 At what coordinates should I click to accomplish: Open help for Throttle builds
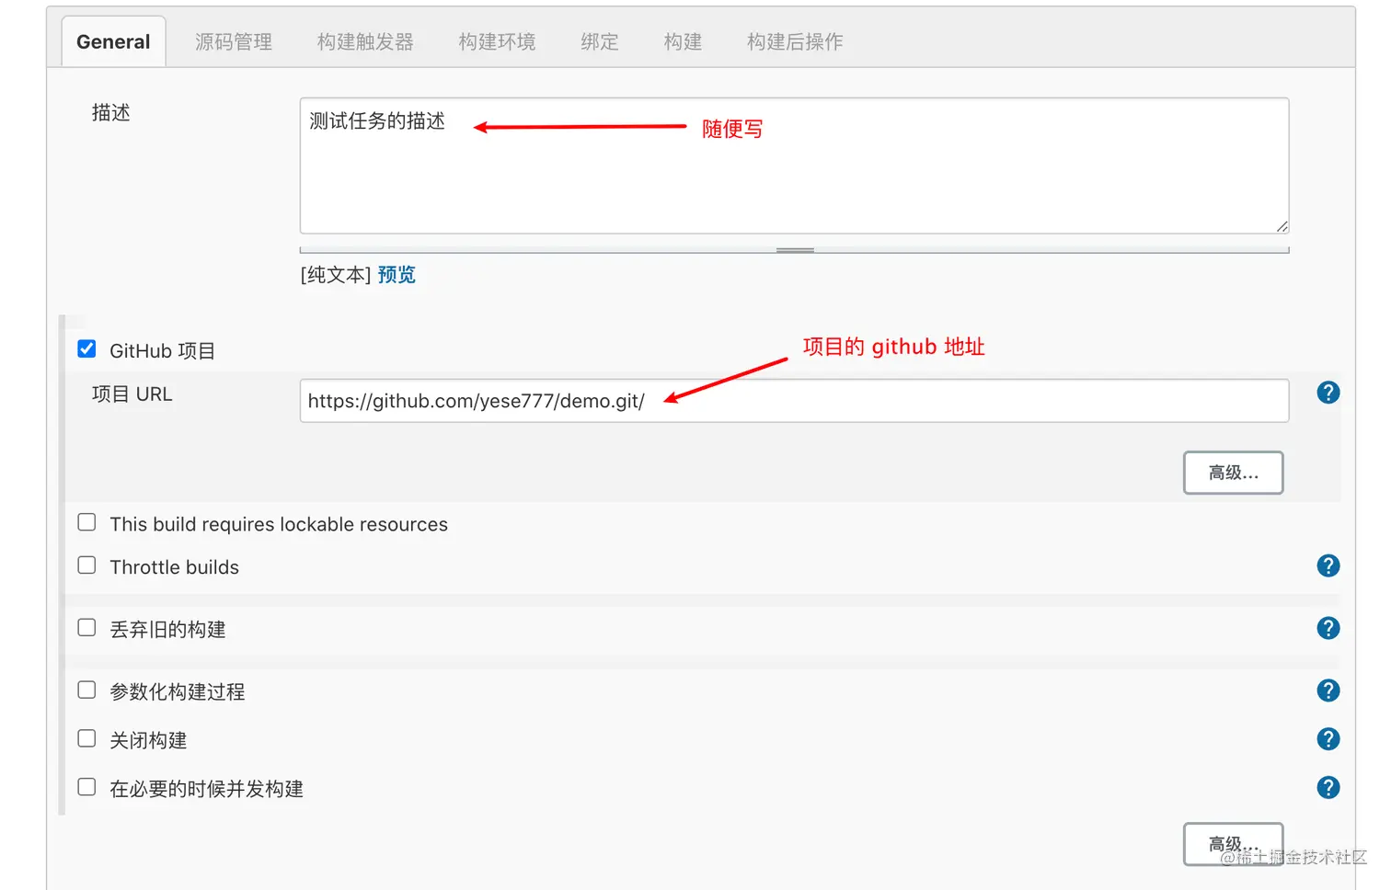[1328, 565]
